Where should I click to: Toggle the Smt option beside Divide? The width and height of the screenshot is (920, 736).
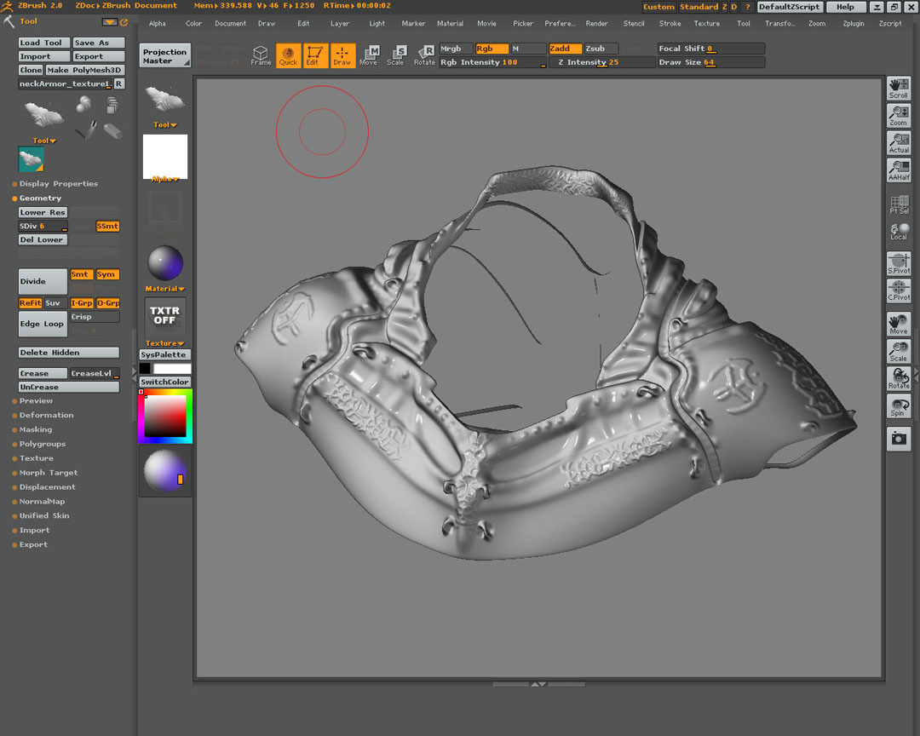pos(81,274)
